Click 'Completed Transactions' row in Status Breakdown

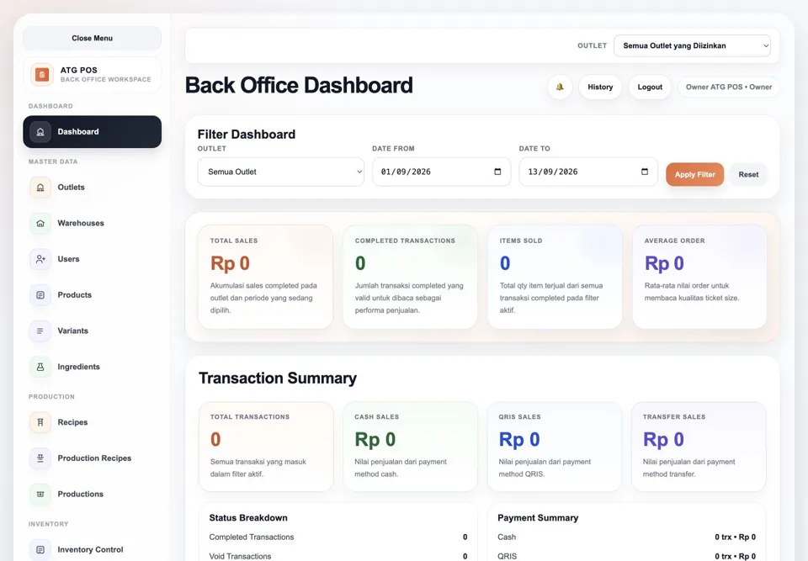tap(338, 537)
